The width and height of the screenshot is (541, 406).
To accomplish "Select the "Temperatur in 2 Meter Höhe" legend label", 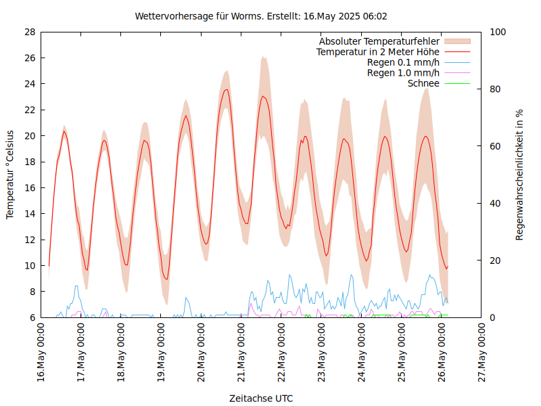I will coord(378,51).
